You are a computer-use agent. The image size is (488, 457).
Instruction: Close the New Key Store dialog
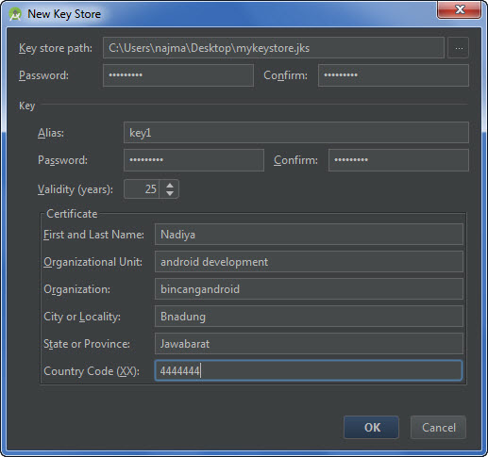[x=459, y=9]
